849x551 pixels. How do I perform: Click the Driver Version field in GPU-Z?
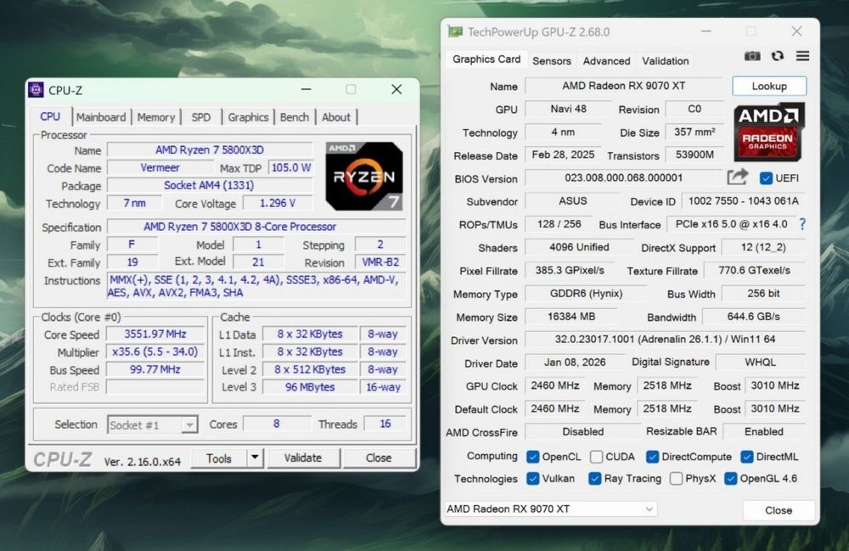click(665, 340)
